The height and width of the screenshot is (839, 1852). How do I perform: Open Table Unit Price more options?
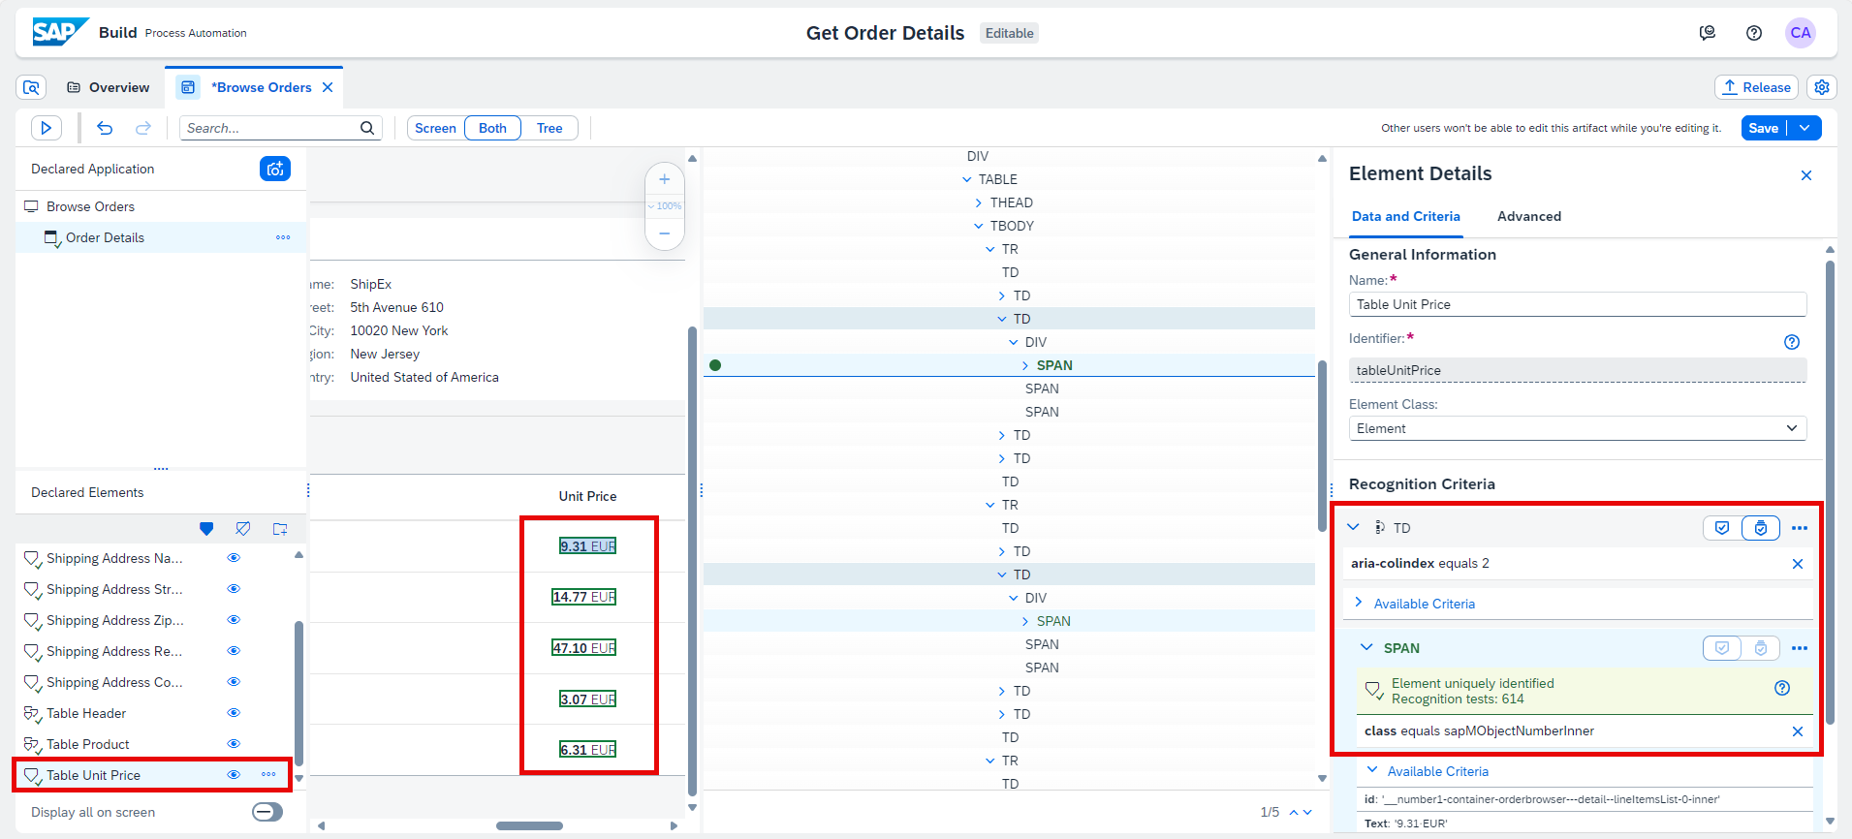268,775
